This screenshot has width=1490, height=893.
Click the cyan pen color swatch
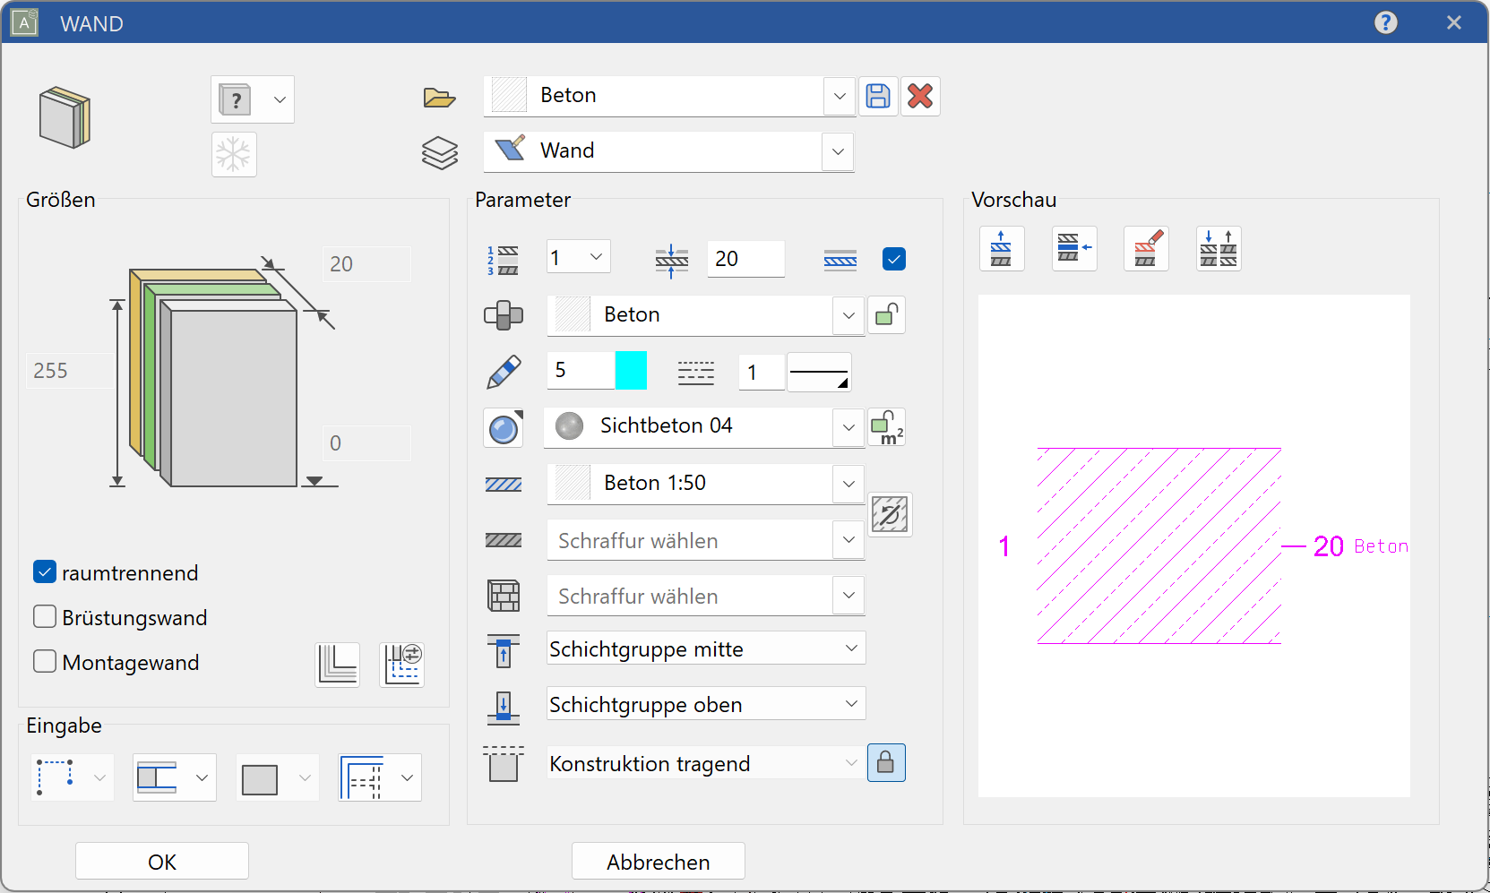pos(631,370)
